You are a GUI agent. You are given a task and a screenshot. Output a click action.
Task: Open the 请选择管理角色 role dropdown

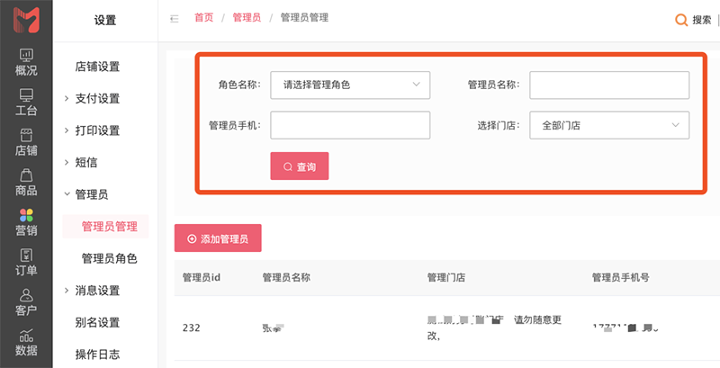pyautogui.click(x=350, y=85)
